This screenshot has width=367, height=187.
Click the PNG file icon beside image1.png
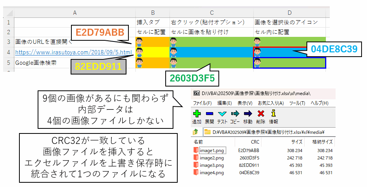[x=196, y=150]
